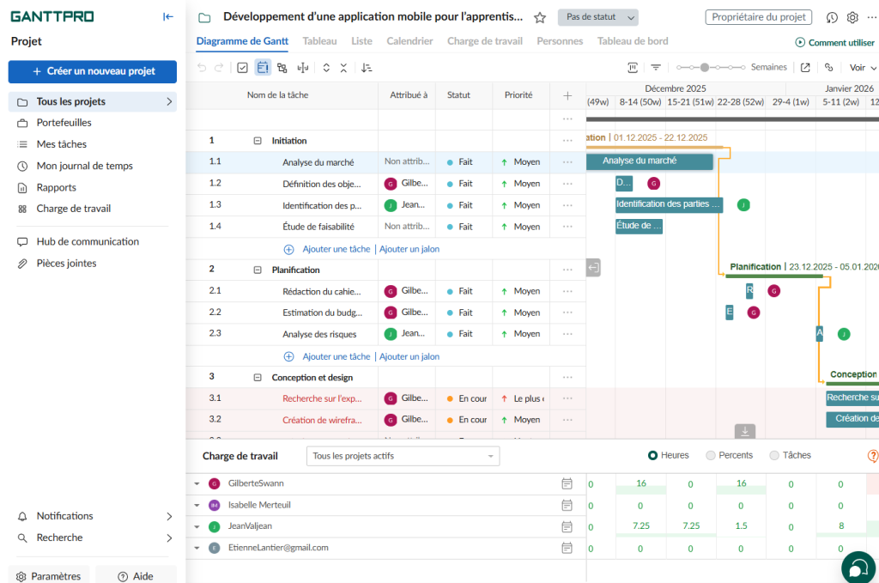Collapse the Initiation task group
The width and height of the screenshot is (879, 583).
coord(258,141)
